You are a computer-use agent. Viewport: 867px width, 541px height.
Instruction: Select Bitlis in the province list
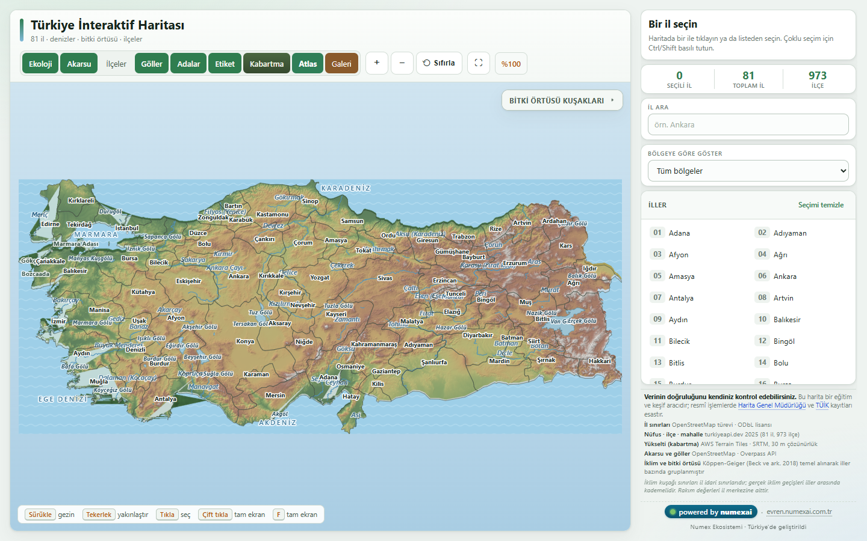pos(696,362)
